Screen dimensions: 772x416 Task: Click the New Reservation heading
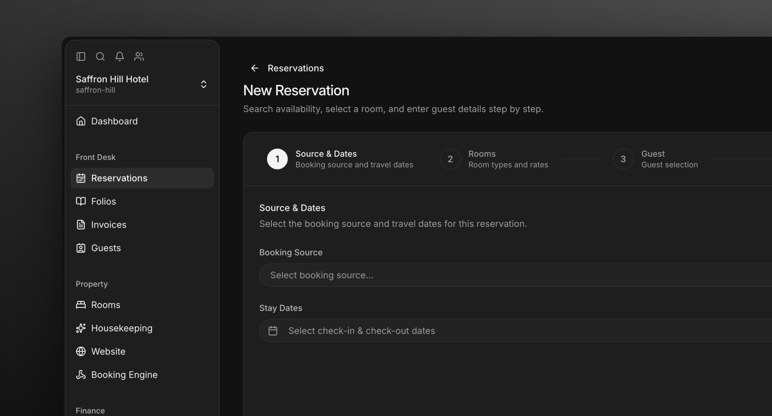click(296, 90)
